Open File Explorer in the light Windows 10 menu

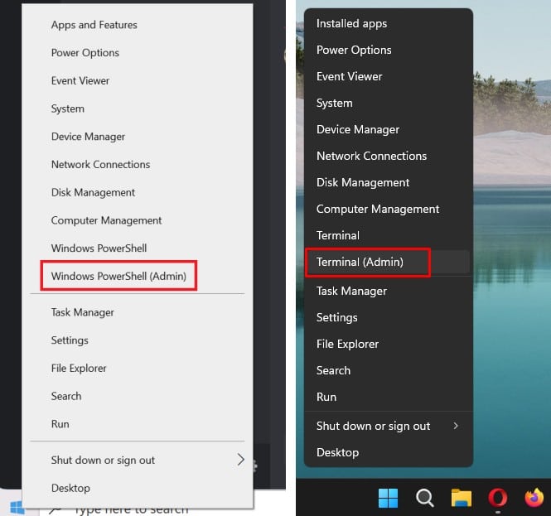tap(138, 368)
